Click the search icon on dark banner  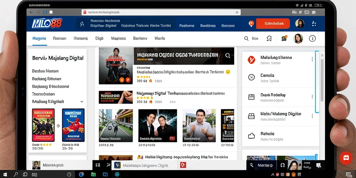[228, 56]
